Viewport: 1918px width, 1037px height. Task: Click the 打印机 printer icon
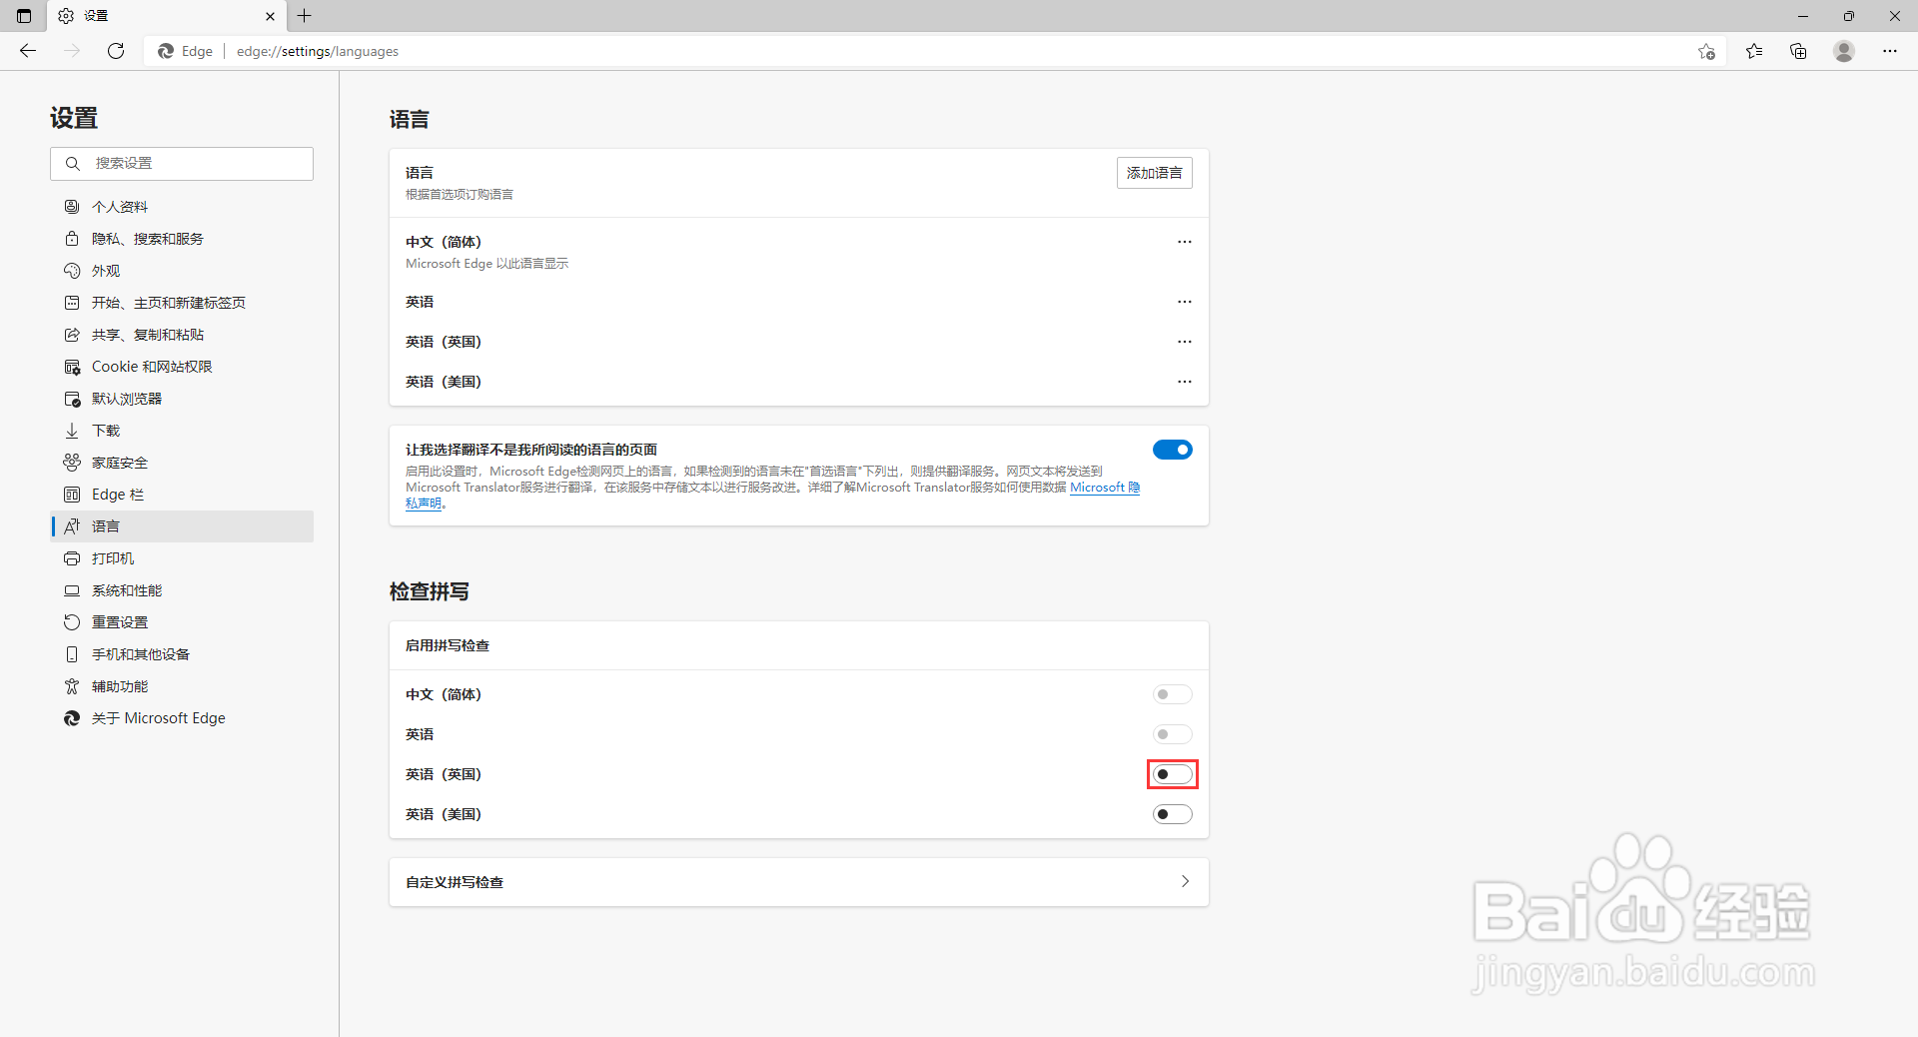72,558
